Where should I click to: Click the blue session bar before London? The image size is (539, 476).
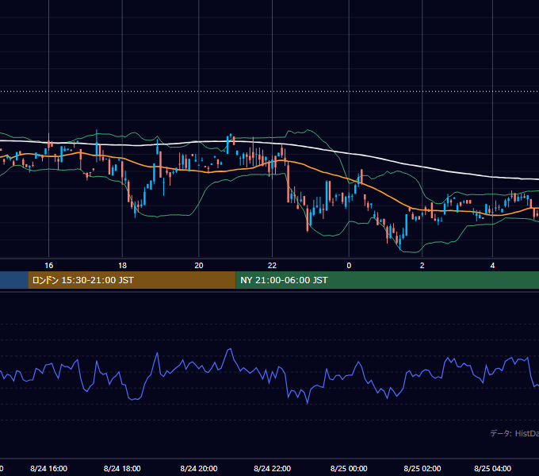coord(14,280)
